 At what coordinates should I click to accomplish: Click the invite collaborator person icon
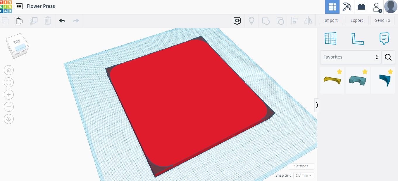click(x=377, y=7)
